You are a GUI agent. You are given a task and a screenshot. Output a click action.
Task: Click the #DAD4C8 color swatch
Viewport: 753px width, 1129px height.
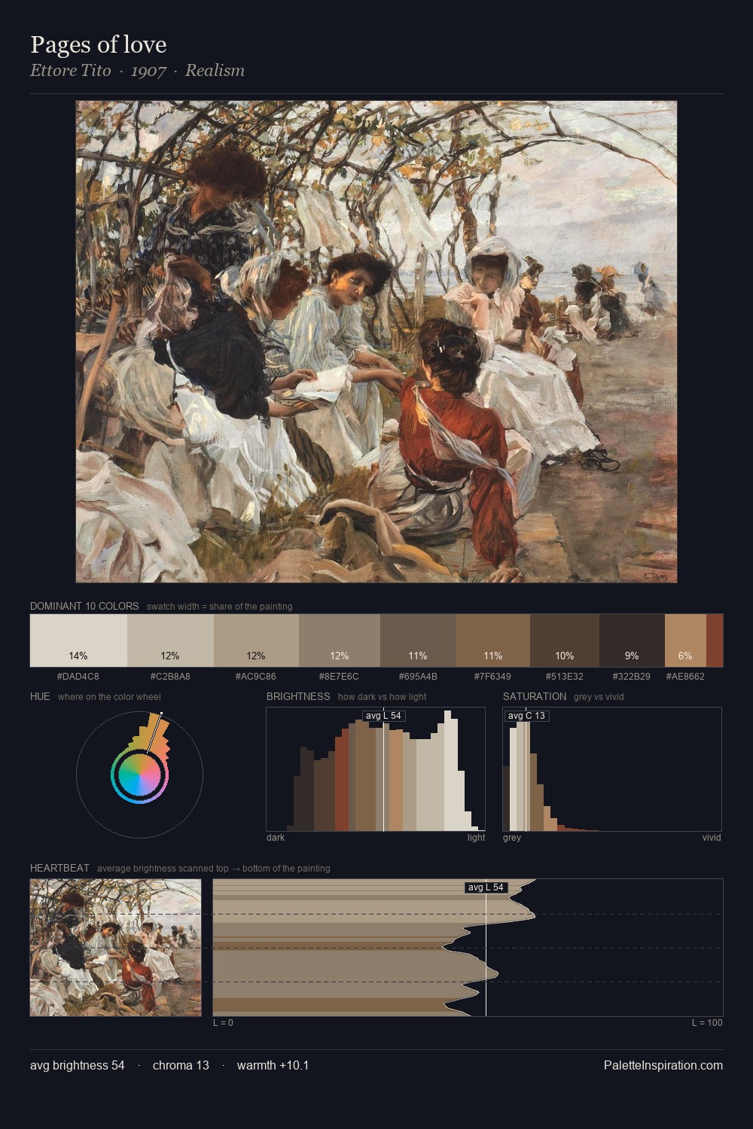point(78,641)
